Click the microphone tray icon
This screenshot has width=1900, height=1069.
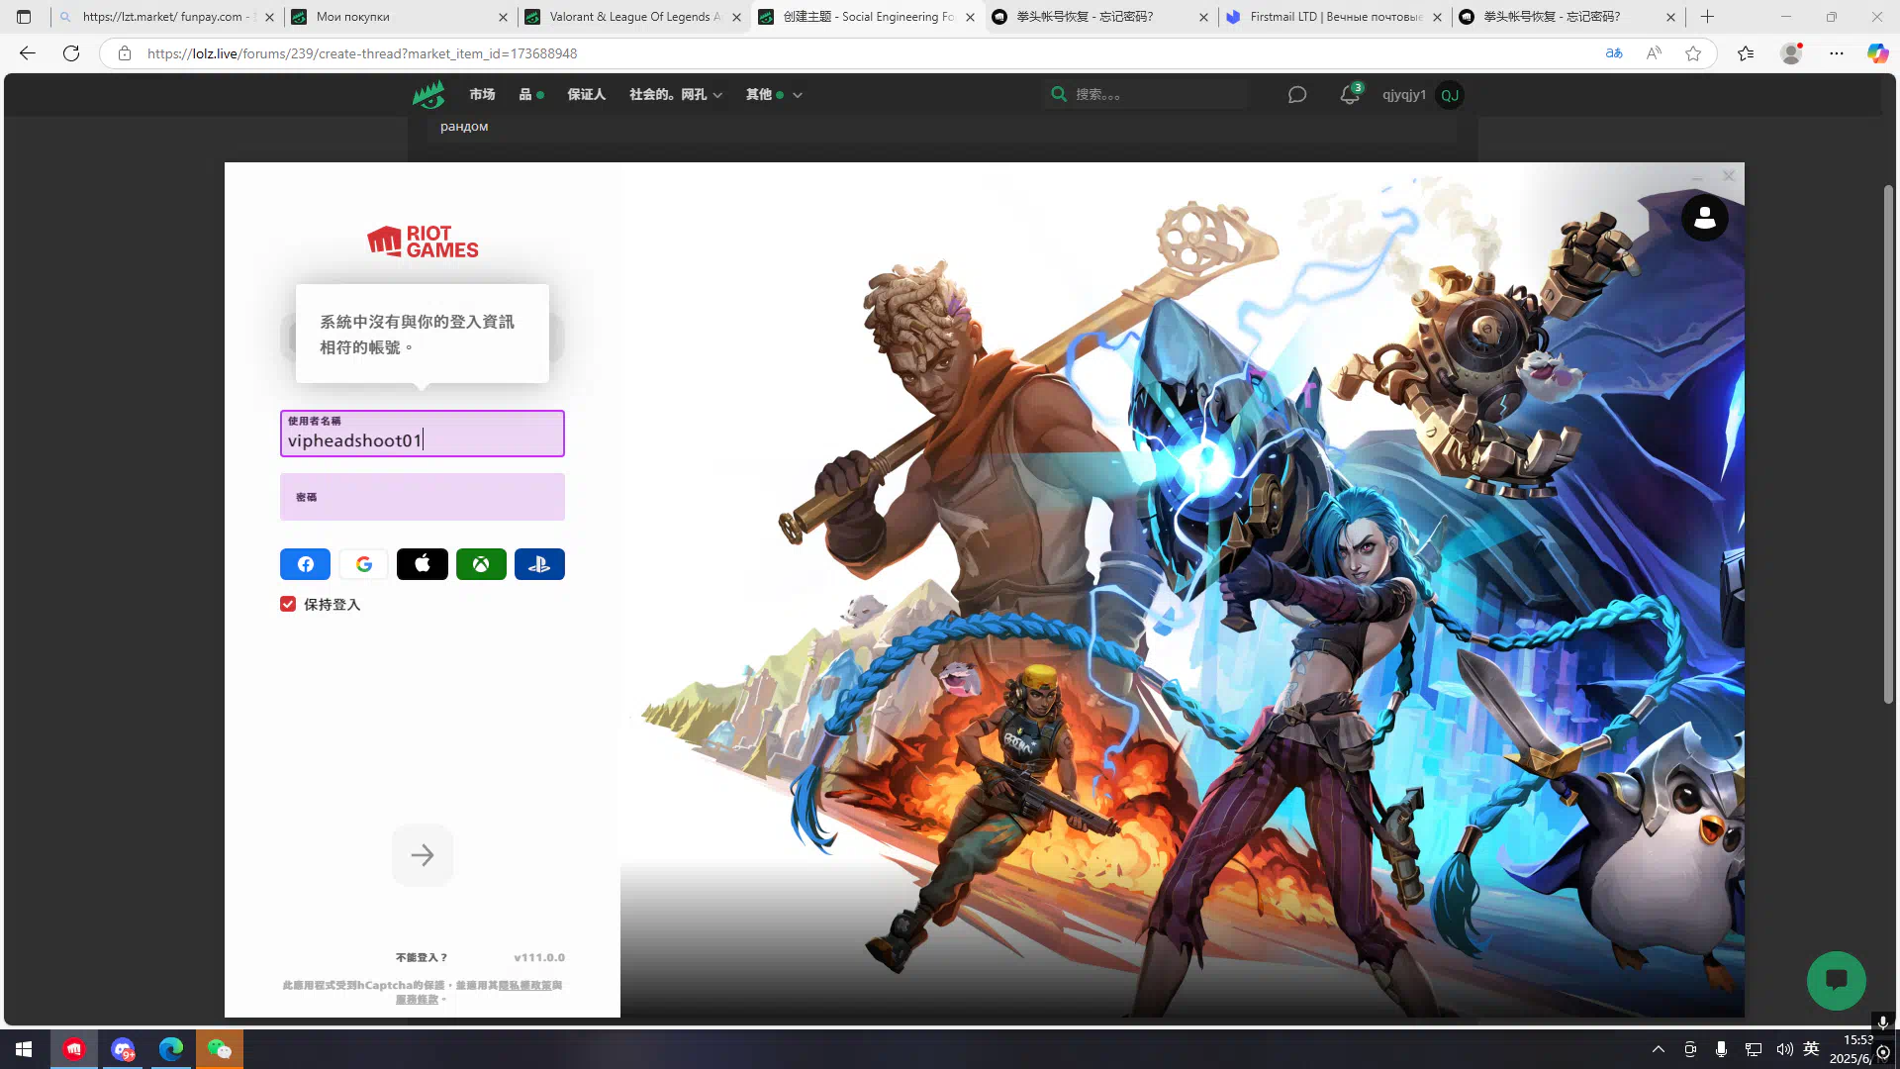[1722, 1049]
